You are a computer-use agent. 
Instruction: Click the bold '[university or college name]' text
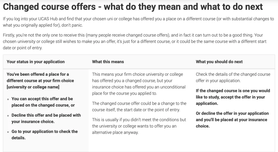pyautogui.click(x=33, y=87)
